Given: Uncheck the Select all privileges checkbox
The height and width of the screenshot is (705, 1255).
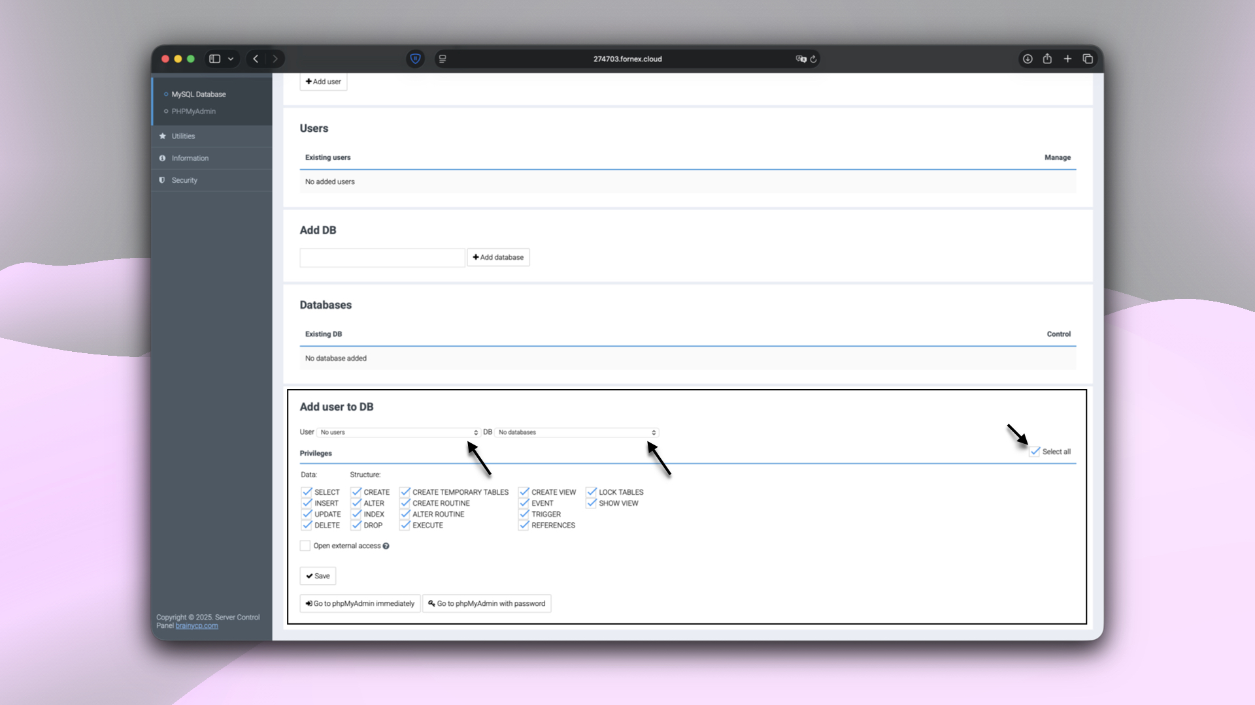Looking at the screenshot, I should pos(1035,451).
